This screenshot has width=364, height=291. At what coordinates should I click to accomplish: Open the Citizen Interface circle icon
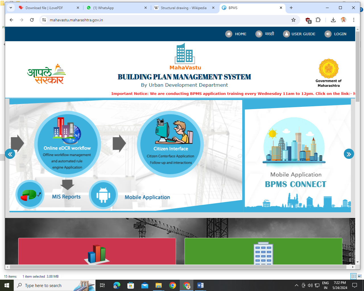[171, 144]
